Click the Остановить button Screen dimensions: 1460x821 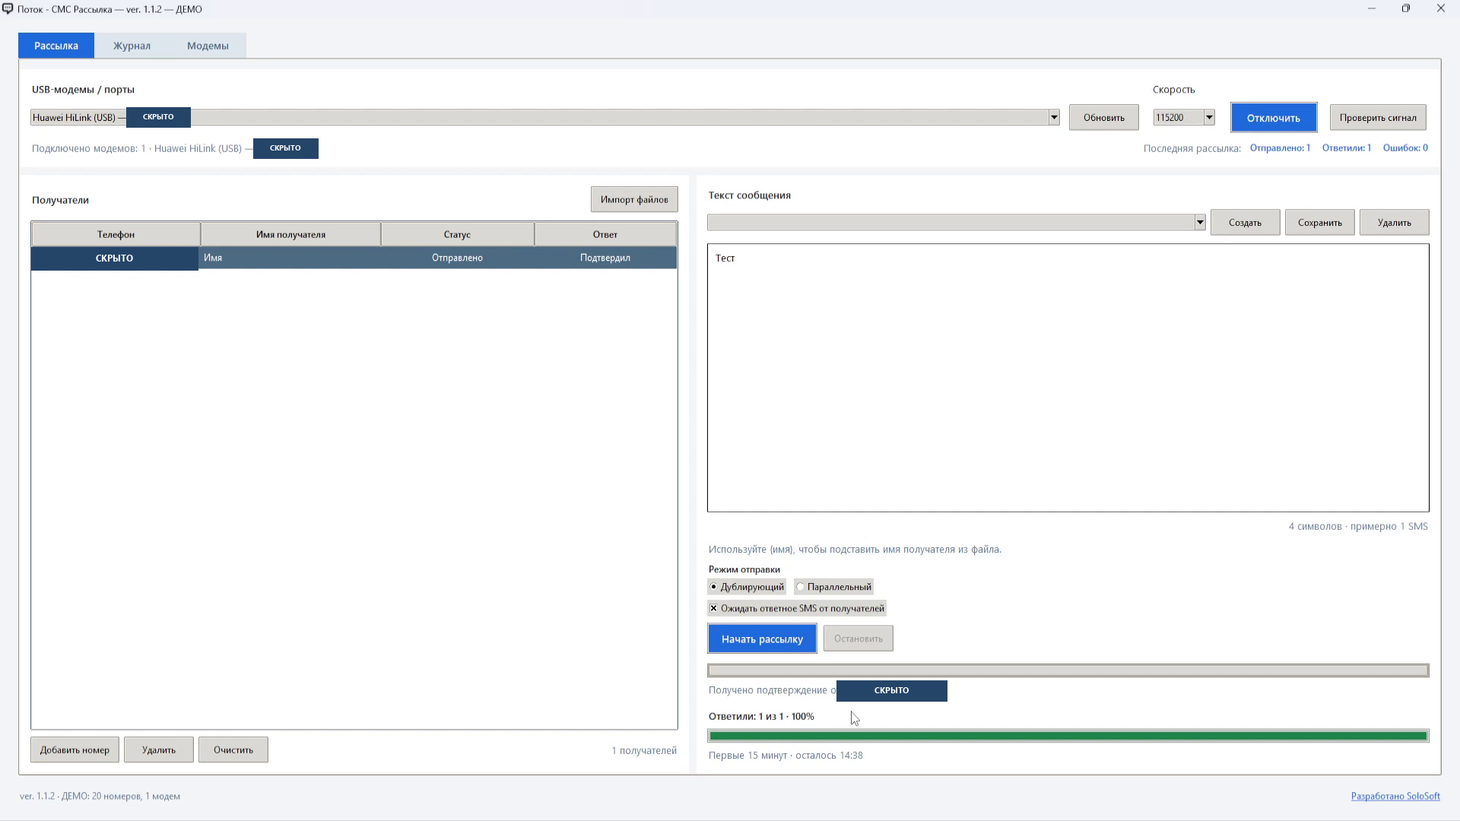[x=858, y=639]
